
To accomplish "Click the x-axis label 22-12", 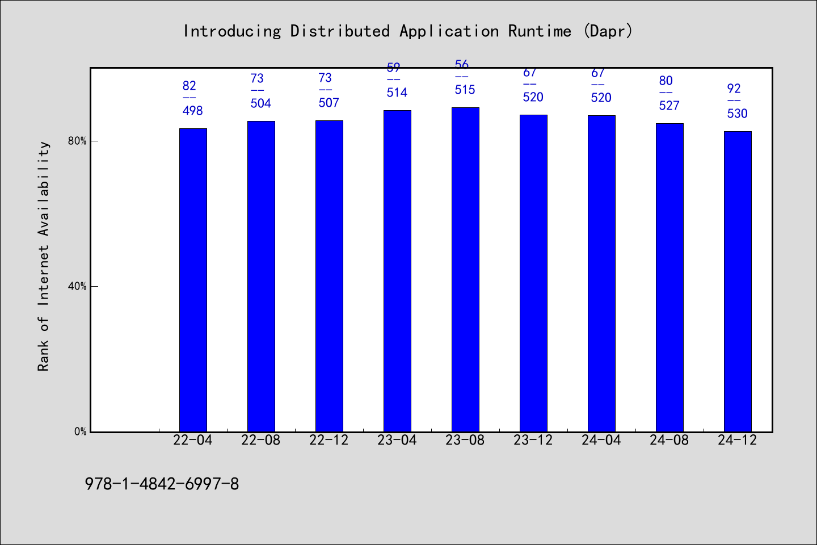I will [x=329, y=440].
